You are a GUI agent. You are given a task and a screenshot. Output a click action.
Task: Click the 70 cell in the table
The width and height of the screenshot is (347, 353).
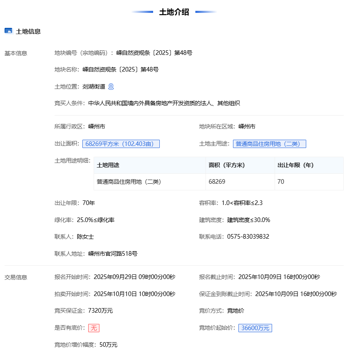[281, 182]
